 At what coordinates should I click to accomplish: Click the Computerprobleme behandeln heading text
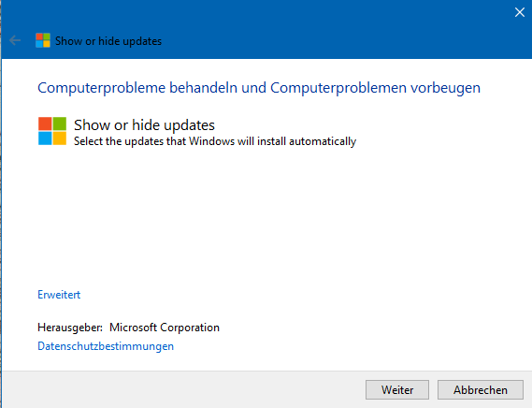(259, 88)
